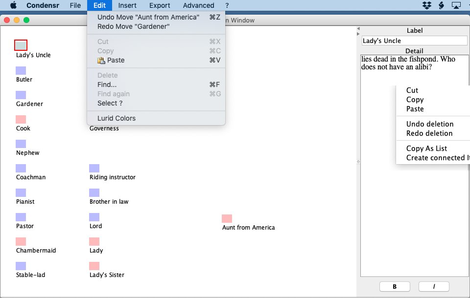Select the Lady's Sister node square
The height and width of the screenshot is (298, 470).
pos(94,266)
